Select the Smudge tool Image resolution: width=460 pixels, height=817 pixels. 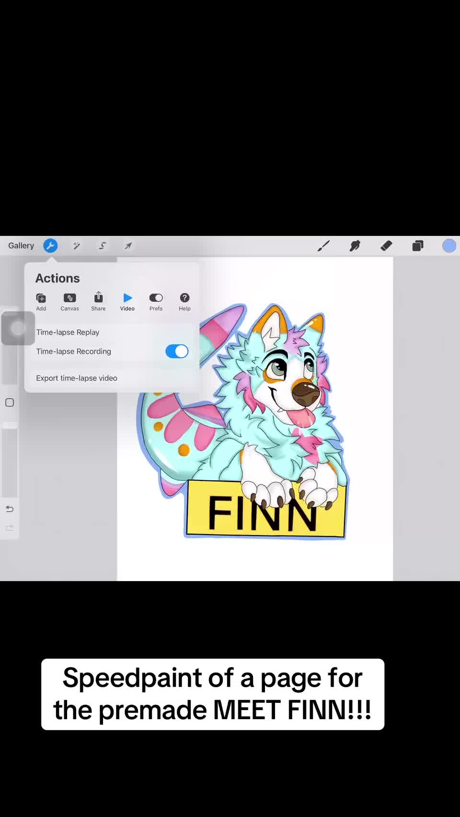tap(355, 245)
